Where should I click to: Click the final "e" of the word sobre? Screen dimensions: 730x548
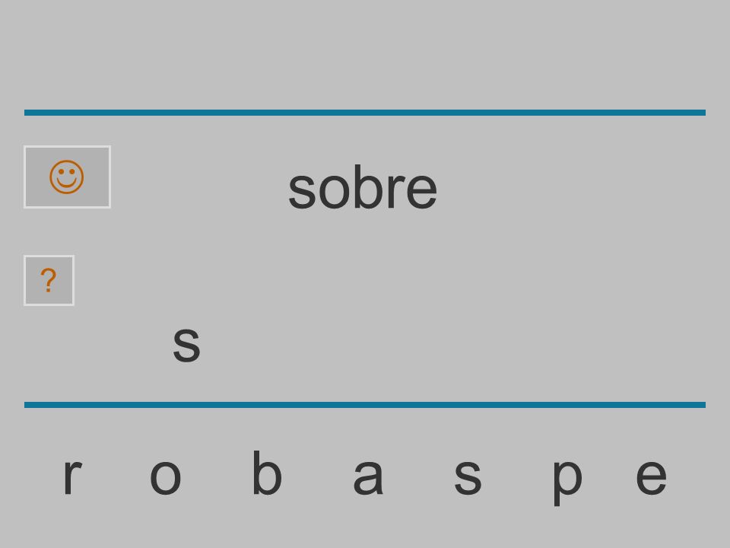pyautogui.click(x=422, y=191)
